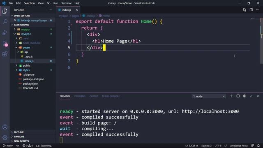Open the Help menu
The width and height of the screenshot is (263, 148).
tap(77, 3)
